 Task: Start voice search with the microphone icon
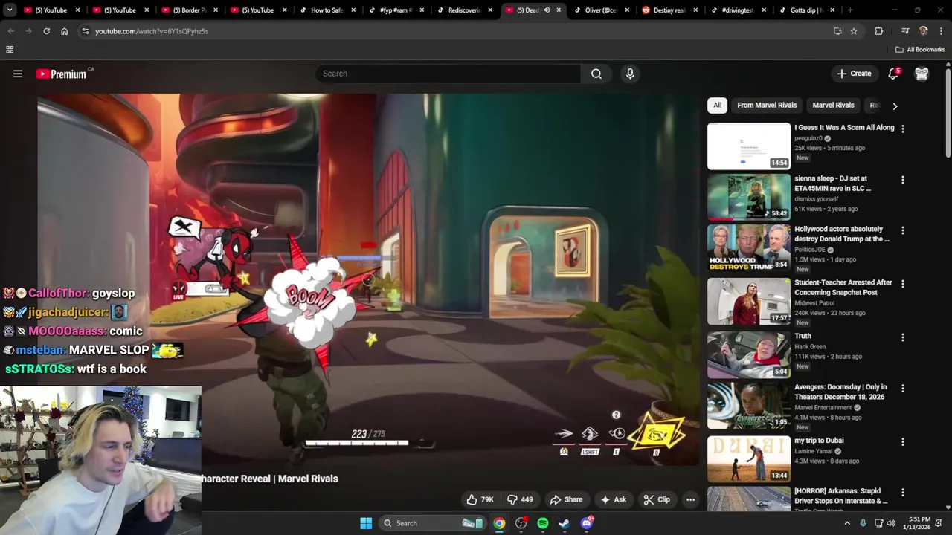point(630,74)
